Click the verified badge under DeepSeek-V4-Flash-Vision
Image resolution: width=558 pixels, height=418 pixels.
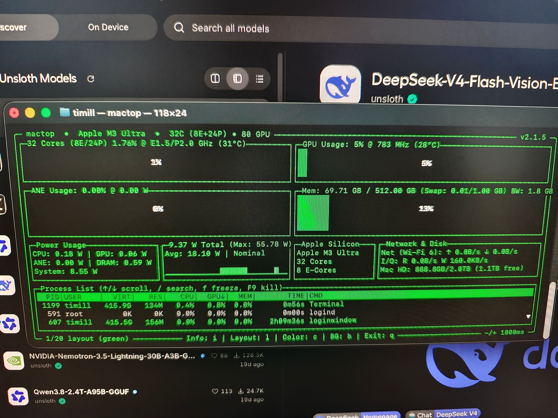point(412,99)
